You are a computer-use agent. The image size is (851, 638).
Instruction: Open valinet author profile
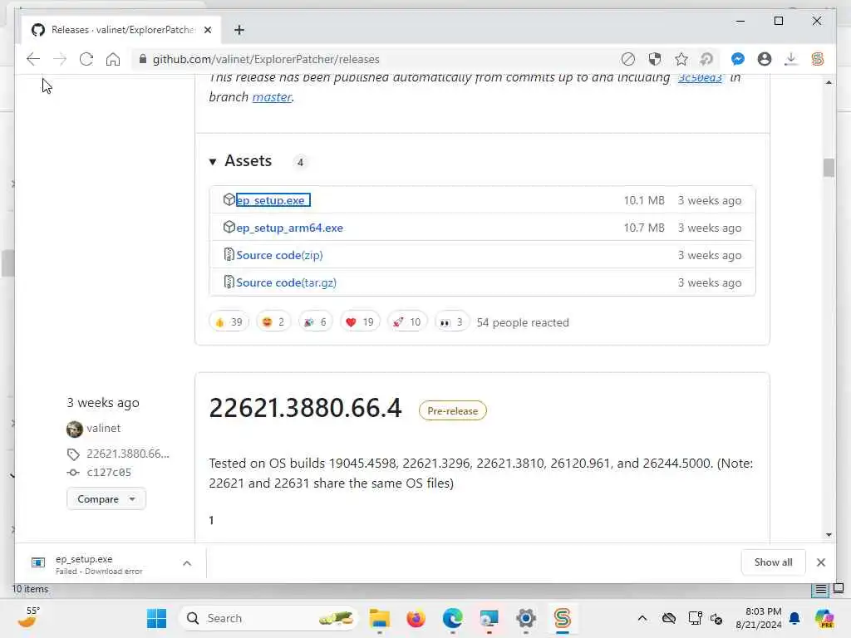coord(103,428)
